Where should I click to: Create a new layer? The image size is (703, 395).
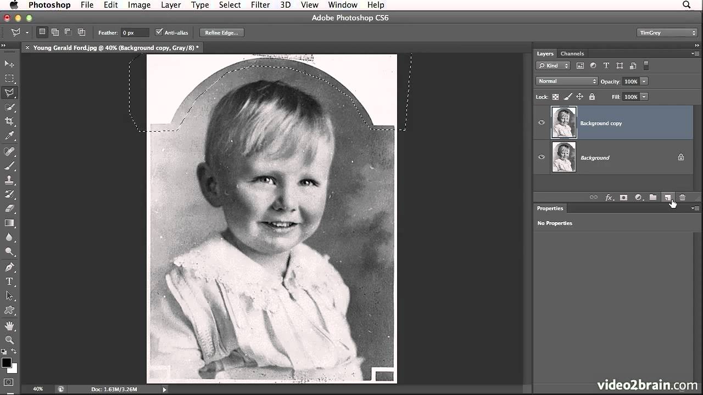668,198
